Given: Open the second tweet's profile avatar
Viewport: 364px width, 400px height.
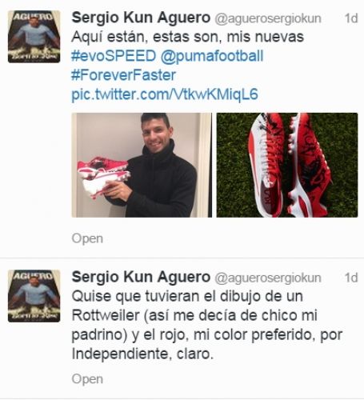Looking at the screenshot, I should (34, 296).
